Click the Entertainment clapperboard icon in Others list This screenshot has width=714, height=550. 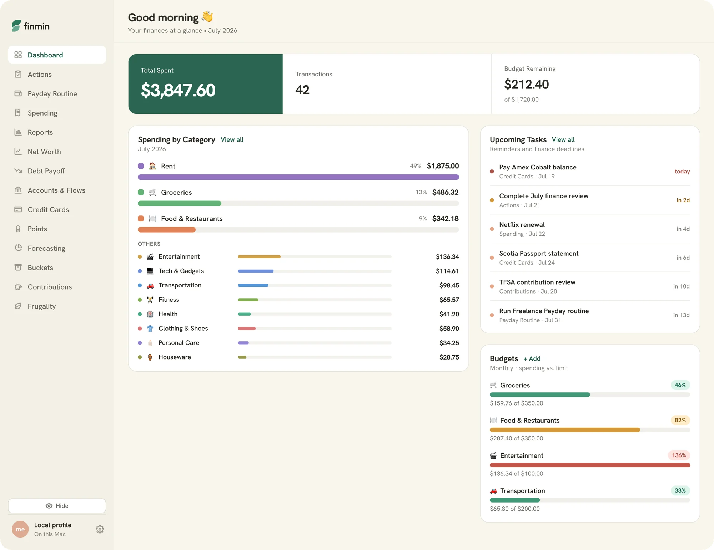tap(150, 256)
